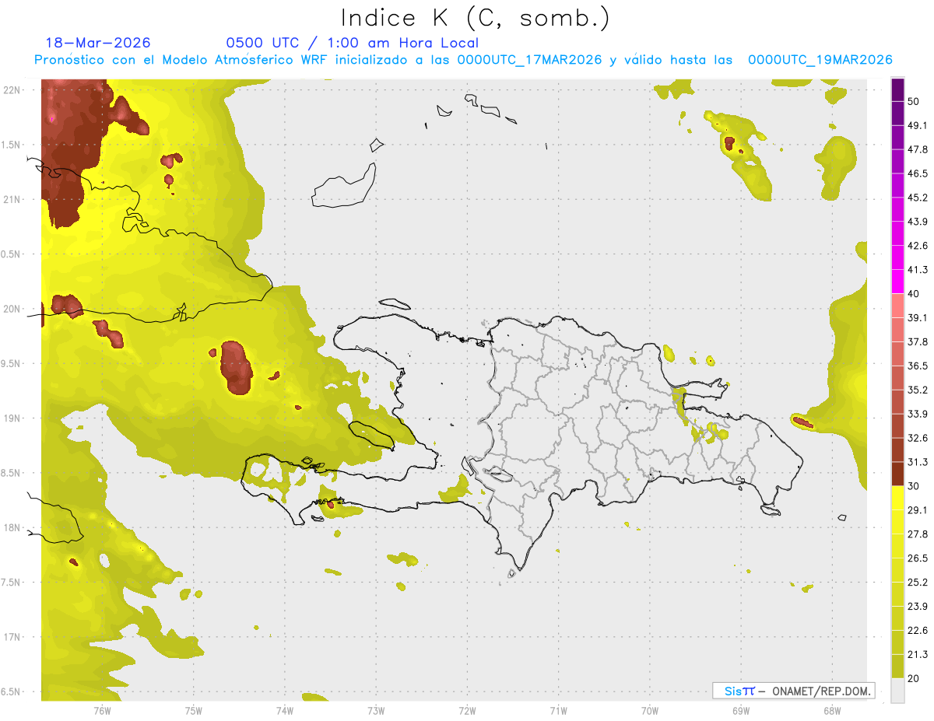Click the colorbar value 29.1
The height and width of the screenshot is (721, 934).
(x=918, y=510)
